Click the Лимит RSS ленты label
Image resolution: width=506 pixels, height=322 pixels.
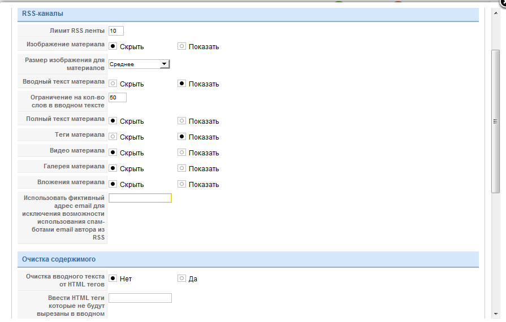pos(77,31)
